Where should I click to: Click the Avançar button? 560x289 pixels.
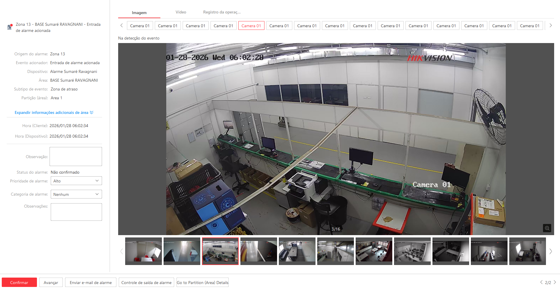51,283
